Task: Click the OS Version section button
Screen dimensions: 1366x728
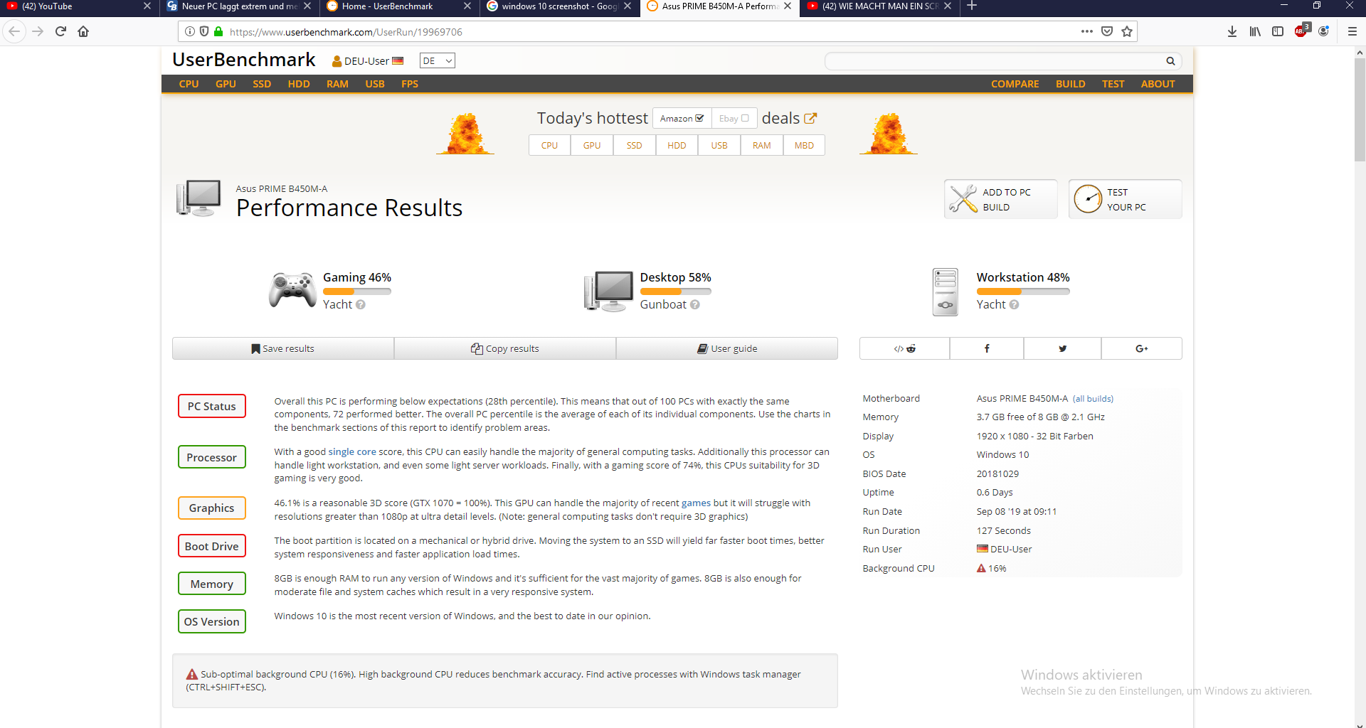Action: tap(212, 621)
